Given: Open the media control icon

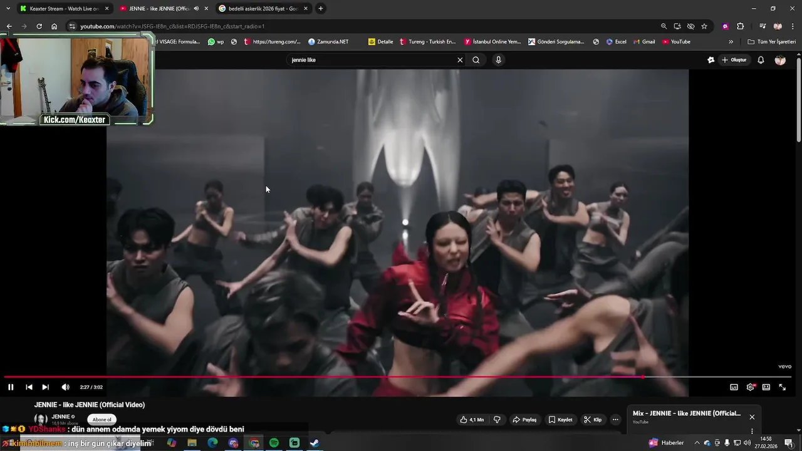Looking at the screenshot, I should click(763, 26).
